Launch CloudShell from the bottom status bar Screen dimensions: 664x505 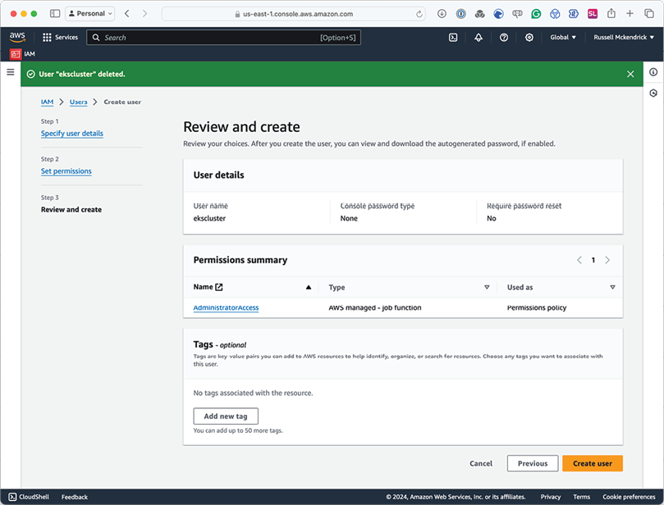click(28, 496)
